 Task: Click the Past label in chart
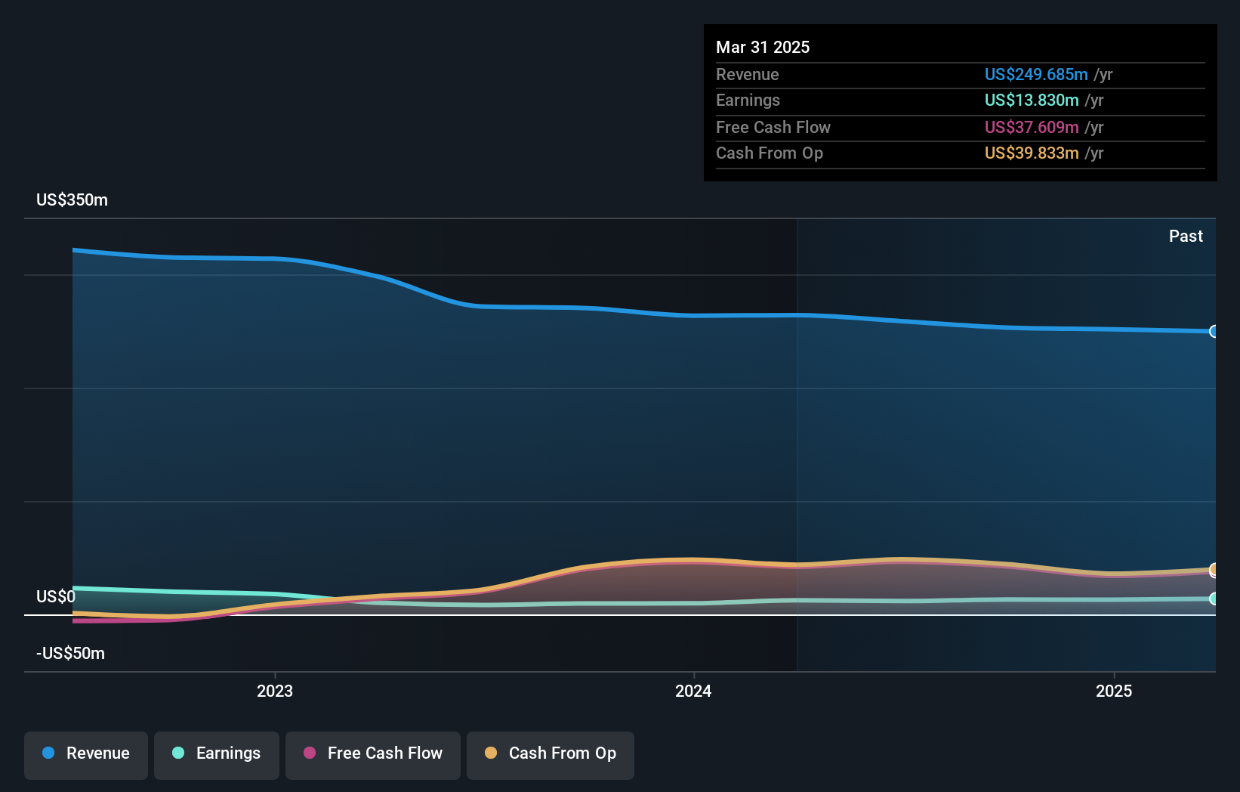point(1186,236)
